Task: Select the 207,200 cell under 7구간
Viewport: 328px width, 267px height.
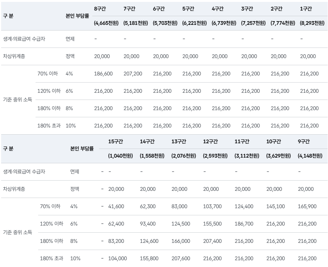Action: click(x=133, y=74)
